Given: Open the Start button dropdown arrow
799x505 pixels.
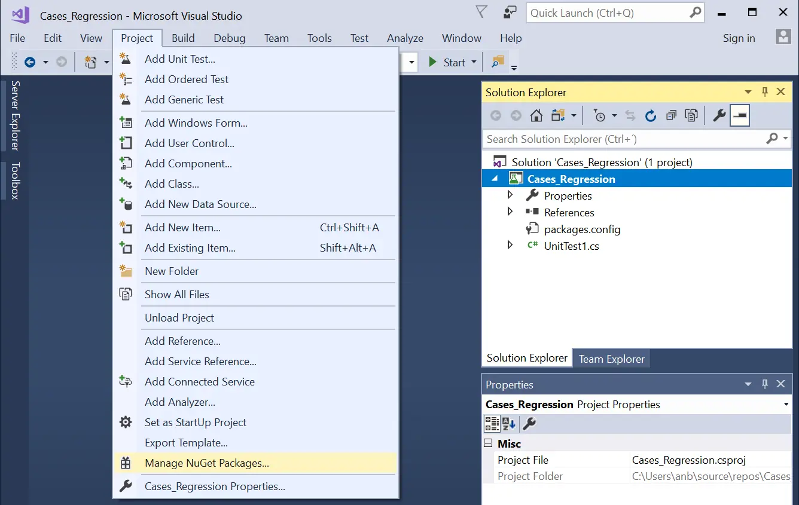Looking at the screenshot, I should 473,62.
